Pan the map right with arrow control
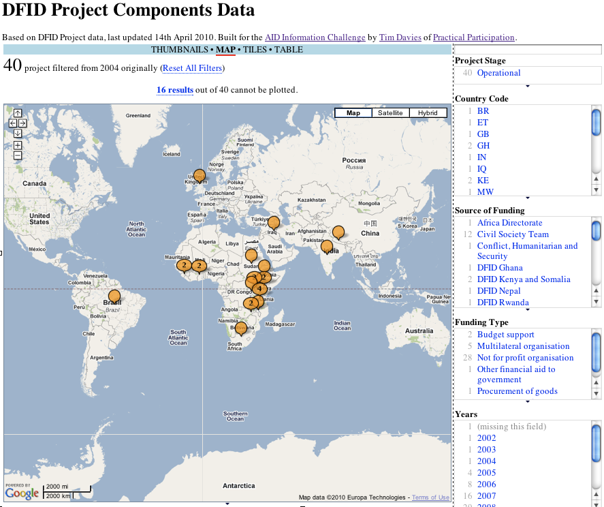 22,123
